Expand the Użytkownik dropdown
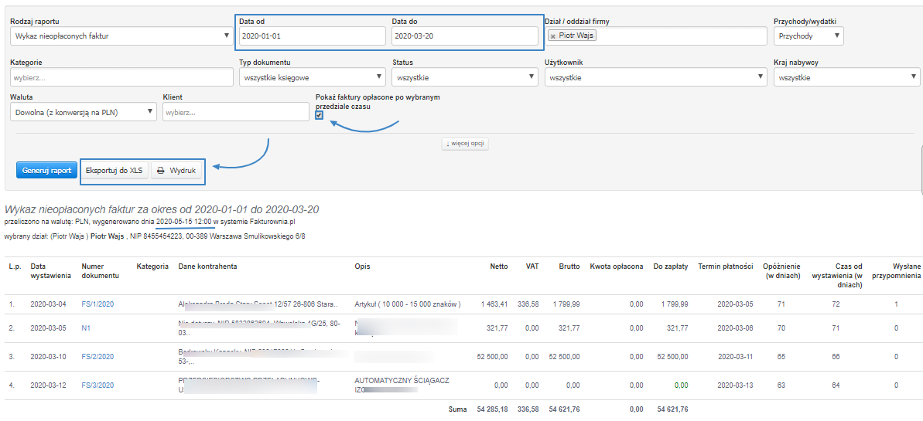This screenshot has height=421, width=923. [x=655, y=77]
